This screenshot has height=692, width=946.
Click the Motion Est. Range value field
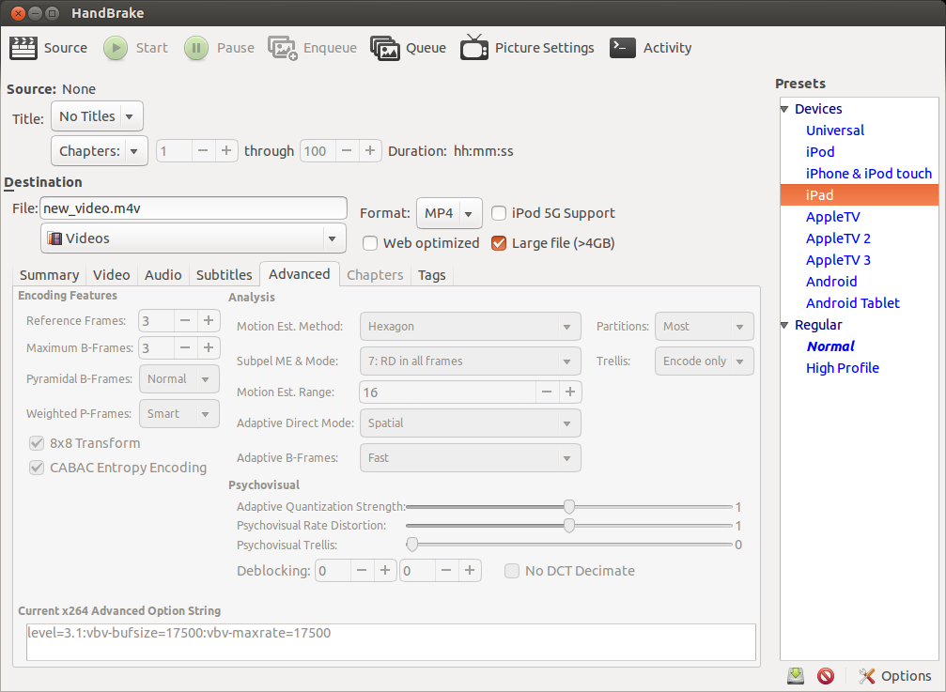tap(447, 392)
